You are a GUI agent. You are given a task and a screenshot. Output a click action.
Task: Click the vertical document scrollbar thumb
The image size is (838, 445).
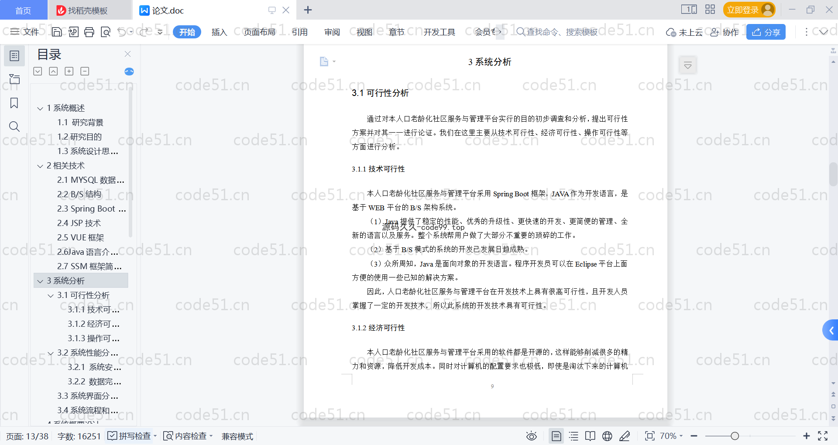(833, 174)
